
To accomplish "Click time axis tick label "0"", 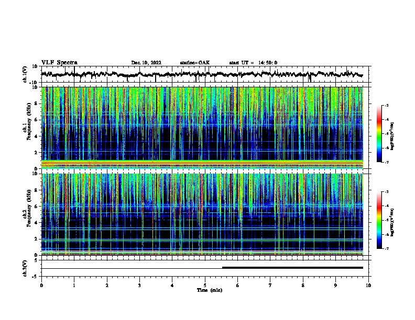I will pos(41,285).
